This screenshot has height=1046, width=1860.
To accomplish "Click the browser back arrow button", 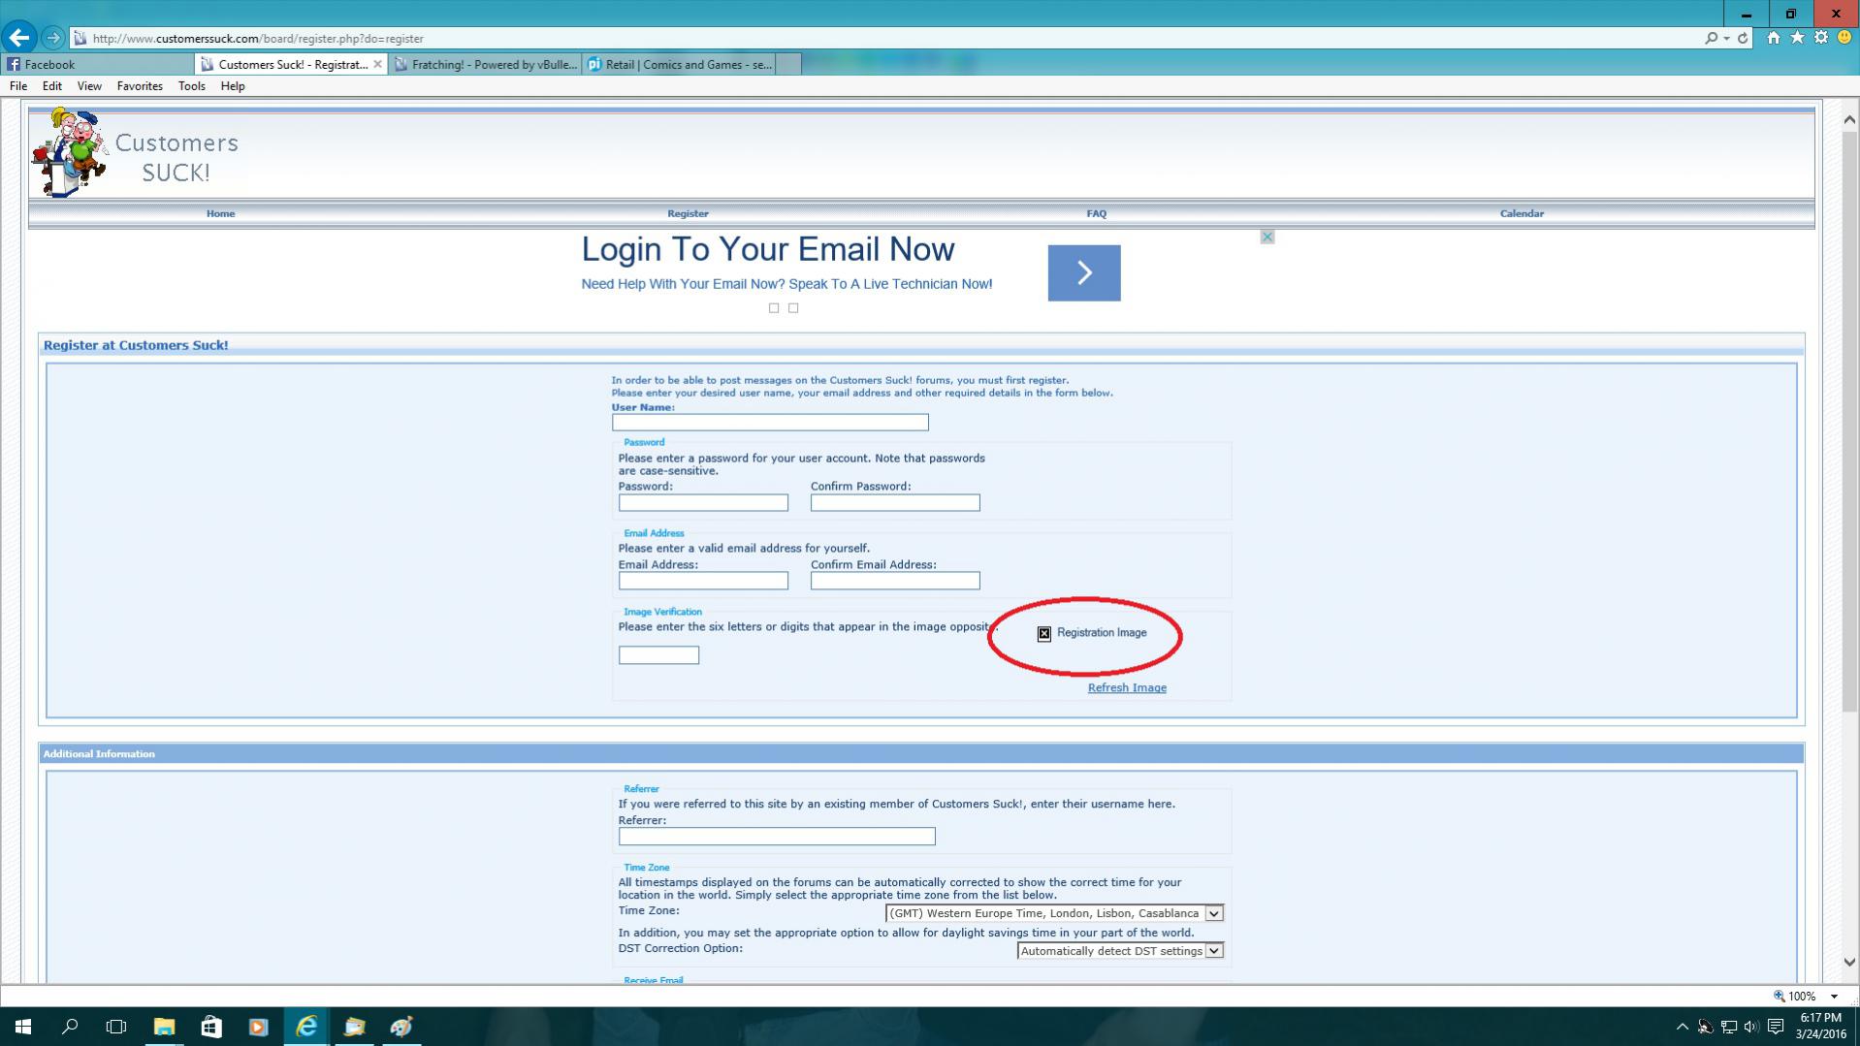I will point(18,38).
